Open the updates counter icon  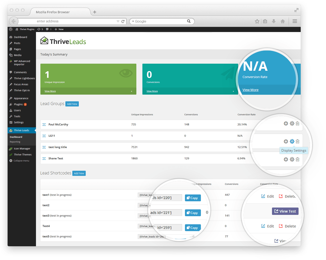pyautogui.click(x=40, y=29)
